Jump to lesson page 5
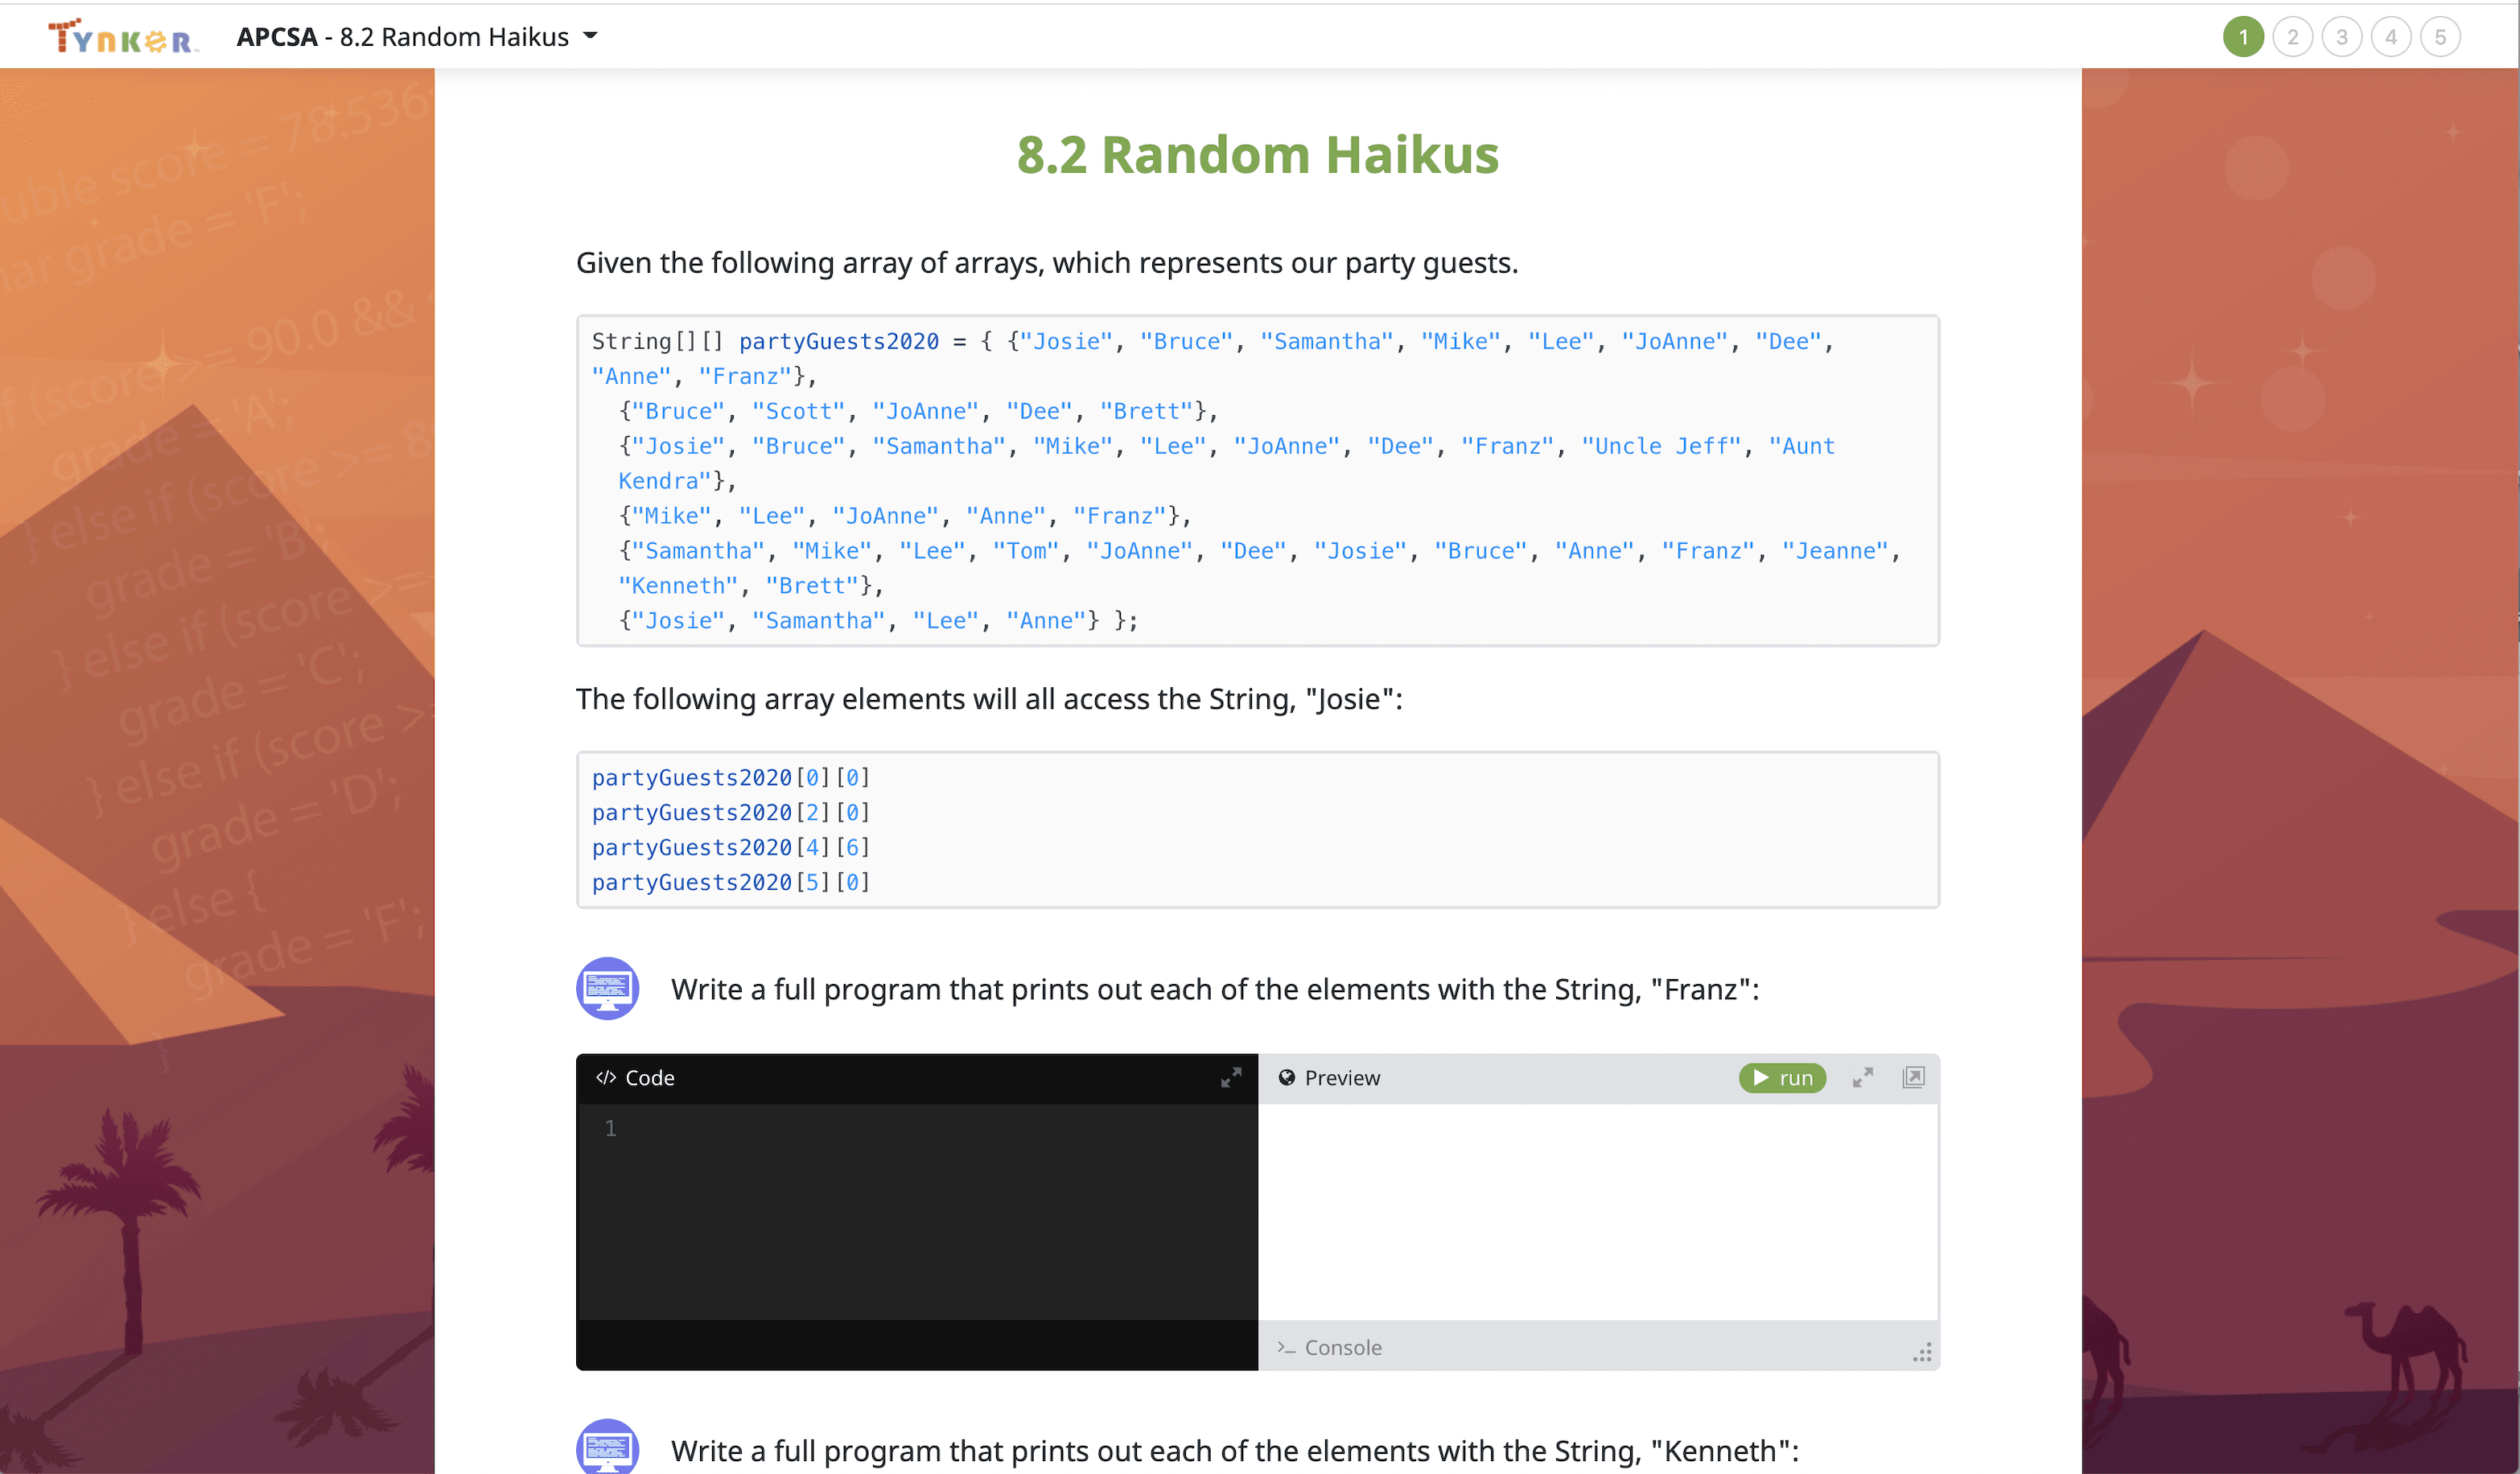Image resolution: width=2520 pixels, height=1474 pixels. pos(2440,37)
